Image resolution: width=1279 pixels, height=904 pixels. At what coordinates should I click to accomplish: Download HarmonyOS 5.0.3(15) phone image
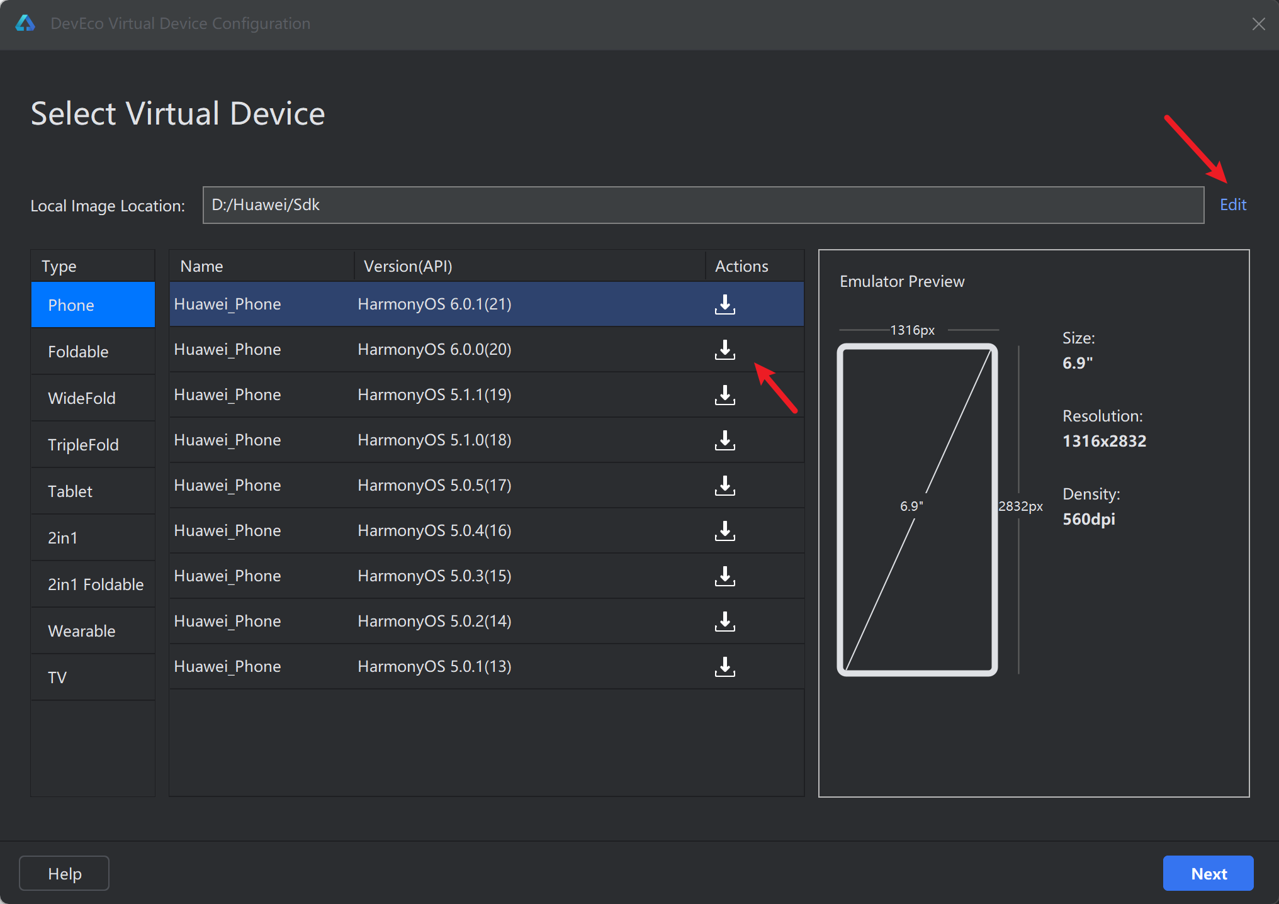(x=724, y=576)
